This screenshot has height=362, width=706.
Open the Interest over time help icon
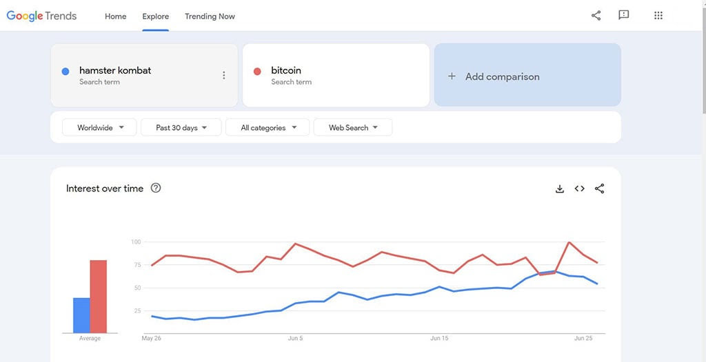click(156, 188)
